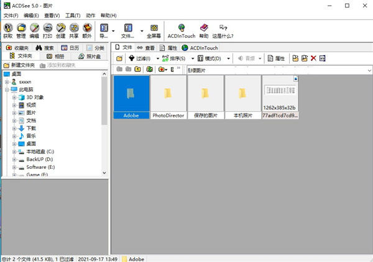
Task: Click the 共享 (Share) icon
Action: [74, 30]
